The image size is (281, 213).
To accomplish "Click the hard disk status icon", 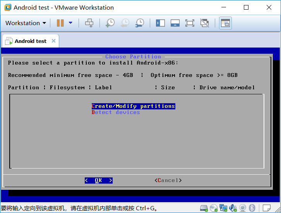I will coord(204,208).
